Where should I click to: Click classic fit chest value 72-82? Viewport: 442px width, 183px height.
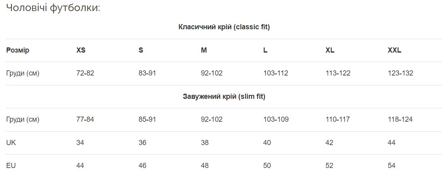pos(85,74)
